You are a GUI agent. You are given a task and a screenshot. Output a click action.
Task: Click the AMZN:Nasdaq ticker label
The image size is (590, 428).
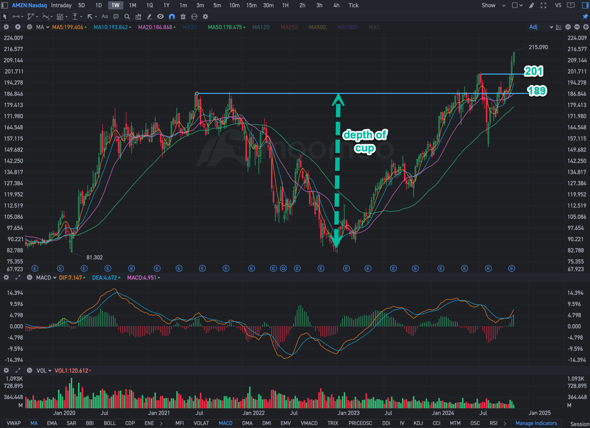click(29, 5)
